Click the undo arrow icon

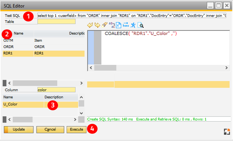(x=90, y=25)
